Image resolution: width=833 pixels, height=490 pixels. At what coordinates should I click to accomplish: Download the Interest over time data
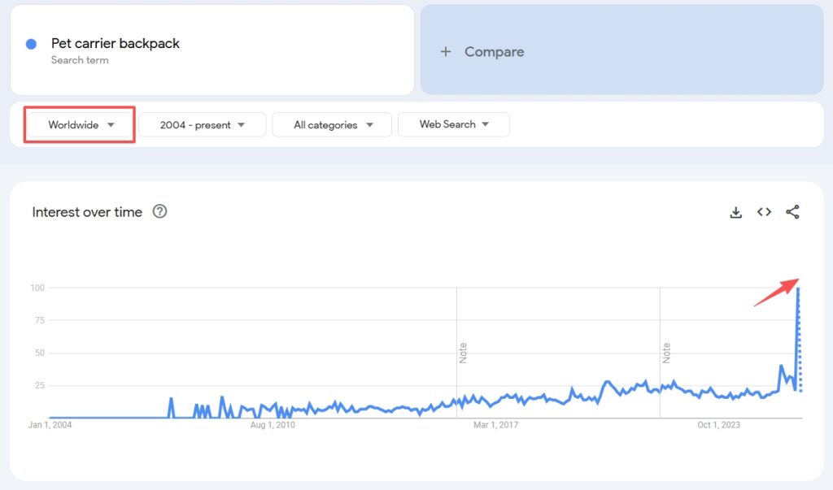(x=735, y=212)
